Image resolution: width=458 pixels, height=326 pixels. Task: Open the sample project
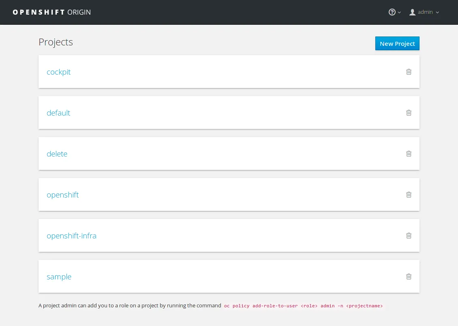59,277
